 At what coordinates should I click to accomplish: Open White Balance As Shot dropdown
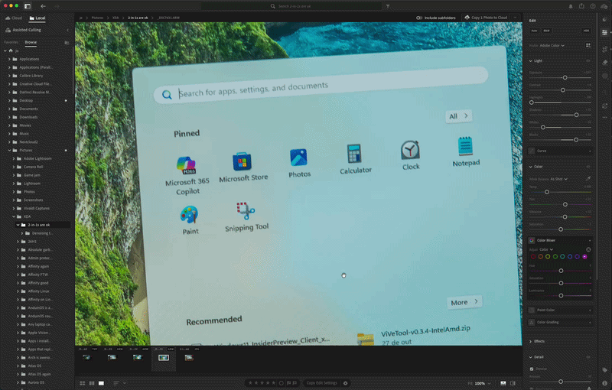(559, 179)
